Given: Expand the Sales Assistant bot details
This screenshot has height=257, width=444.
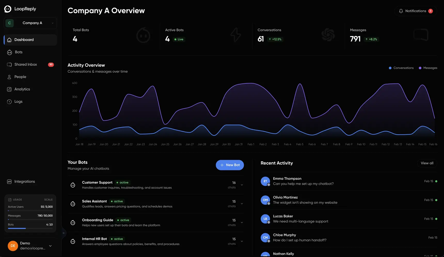Looking at the screenshot, I should click(x=242, y=204).
